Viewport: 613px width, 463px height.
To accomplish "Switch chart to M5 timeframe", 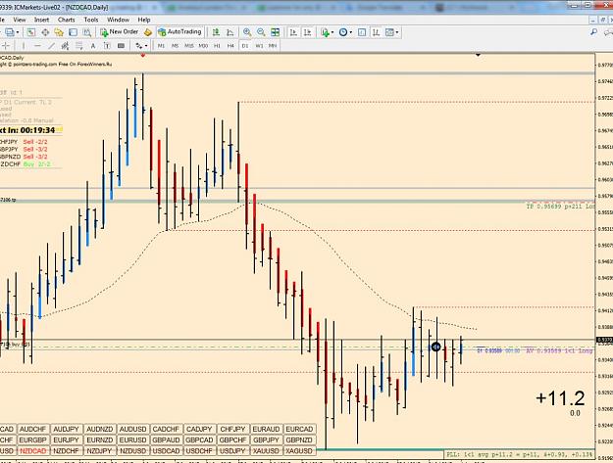I will tap(175, 46).
